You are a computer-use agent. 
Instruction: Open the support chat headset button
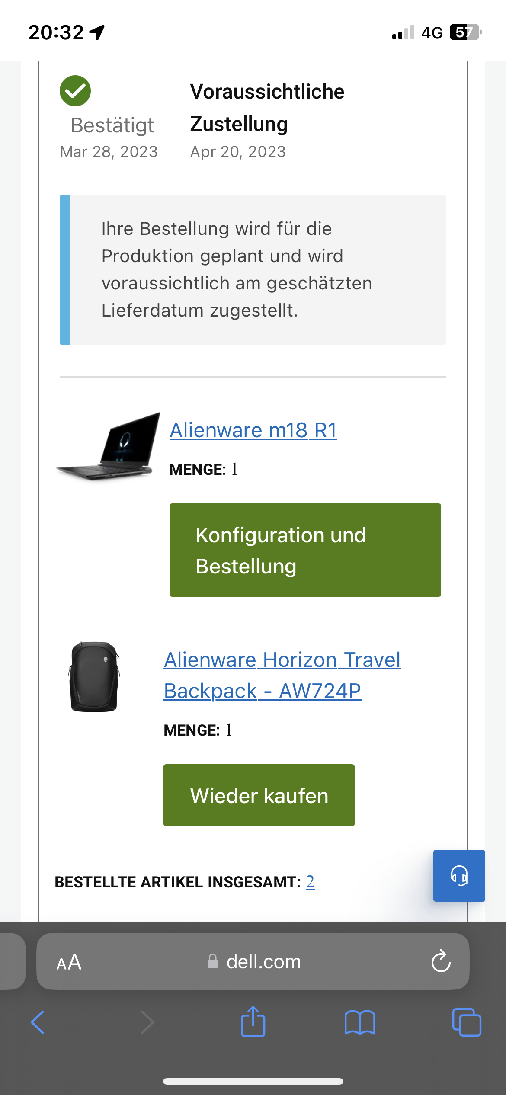pos(459,875)
